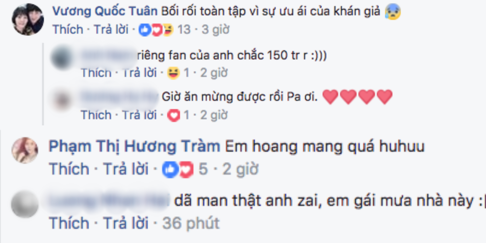Open Vương Quốc Tuân's profile picture

point(28,19)
